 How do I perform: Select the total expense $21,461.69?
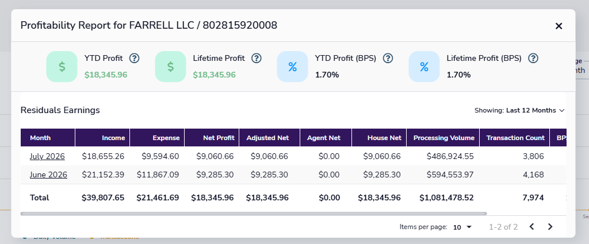click(x=158, y=197)
